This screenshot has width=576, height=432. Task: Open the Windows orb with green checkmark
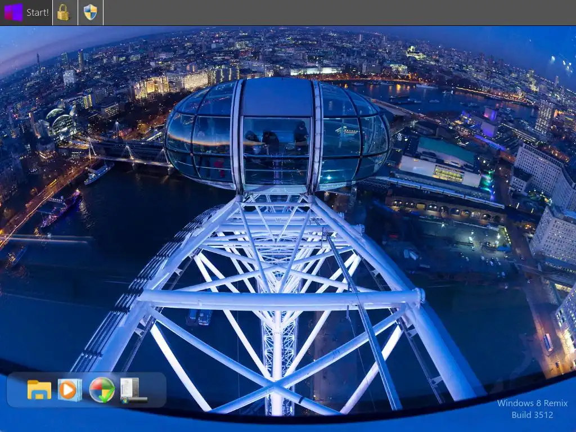coord(102,390)
